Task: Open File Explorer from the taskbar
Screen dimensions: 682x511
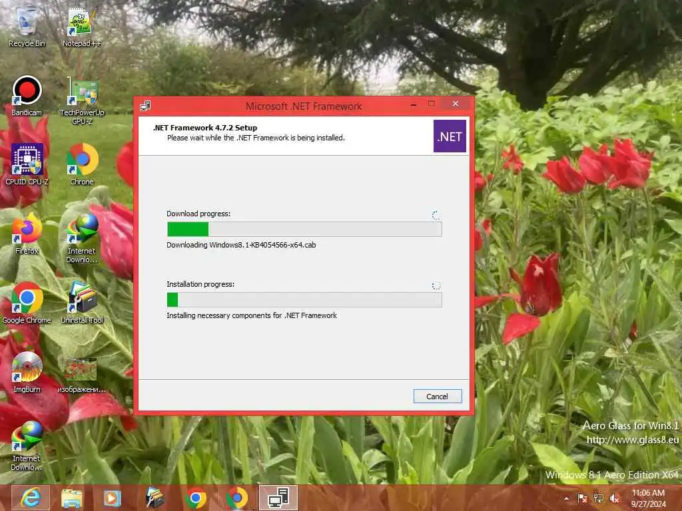Action: point(72,498)
